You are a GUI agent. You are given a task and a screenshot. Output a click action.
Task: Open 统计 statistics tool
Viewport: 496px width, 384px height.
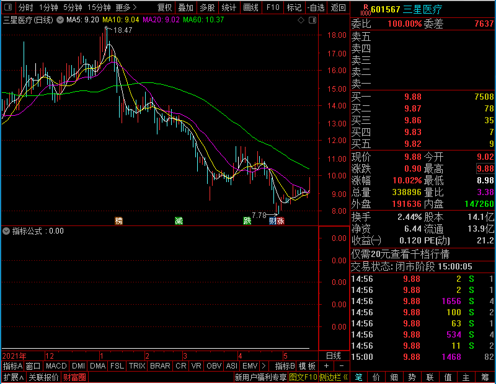point(229,7)
